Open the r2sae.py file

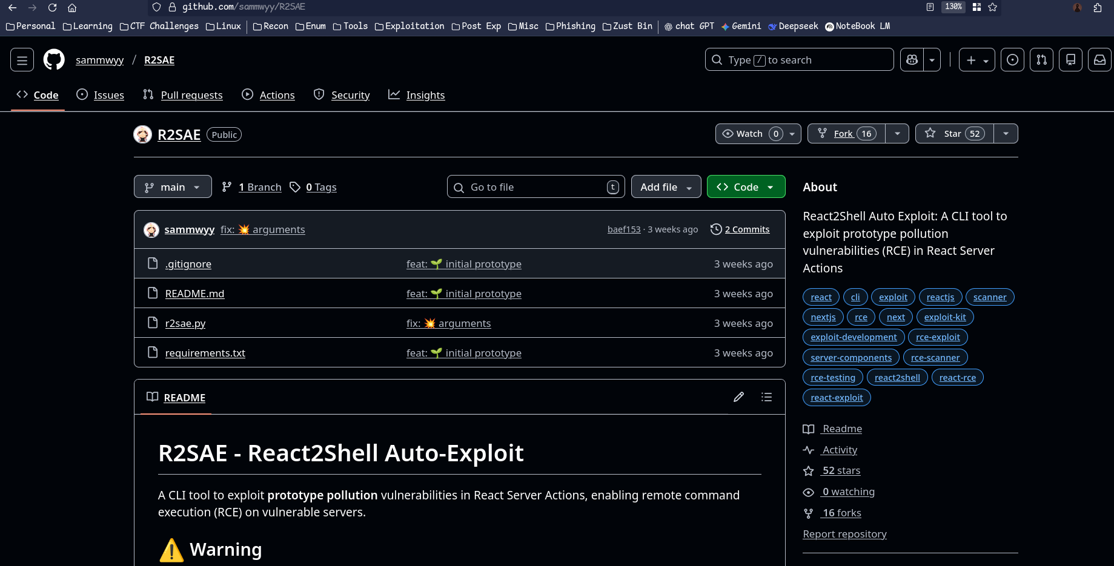click(185, 323)
